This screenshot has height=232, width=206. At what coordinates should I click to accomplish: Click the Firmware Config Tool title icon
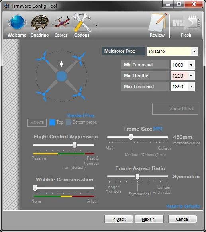[6, 6]
